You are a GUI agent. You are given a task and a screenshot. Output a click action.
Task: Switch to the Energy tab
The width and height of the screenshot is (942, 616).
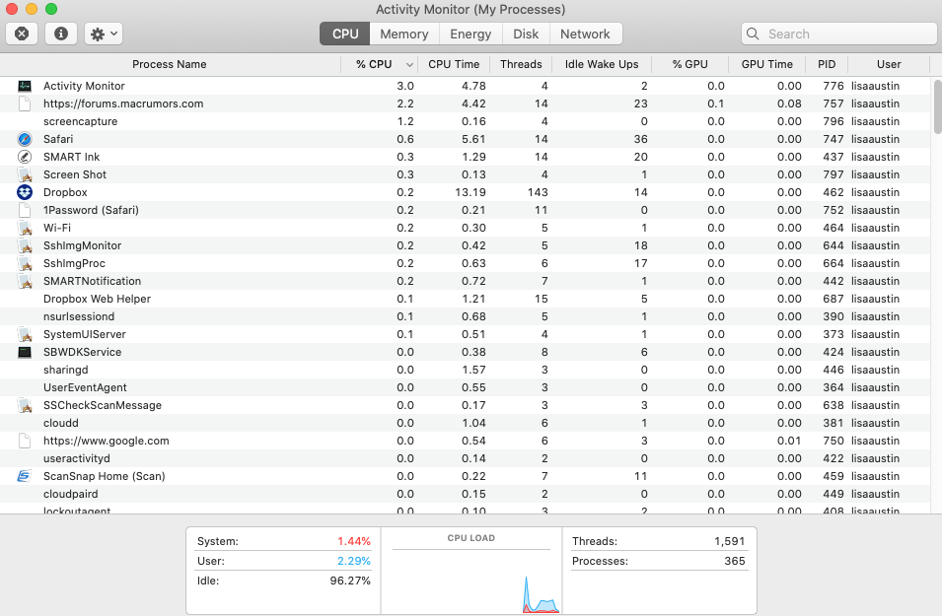pos(471,34)
